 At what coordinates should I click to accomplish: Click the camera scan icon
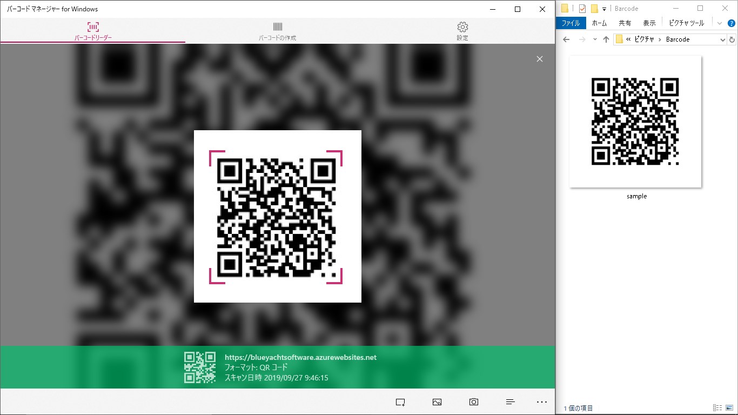tap(474, 402)
